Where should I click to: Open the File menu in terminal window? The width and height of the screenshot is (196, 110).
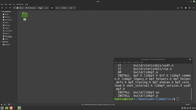(x=116, y=62)
